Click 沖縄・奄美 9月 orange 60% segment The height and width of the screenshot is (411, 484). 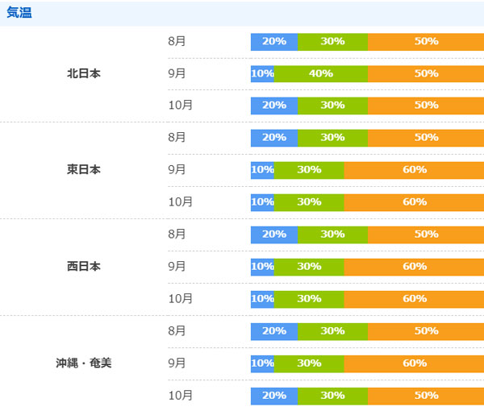click(x=414, y=363)
